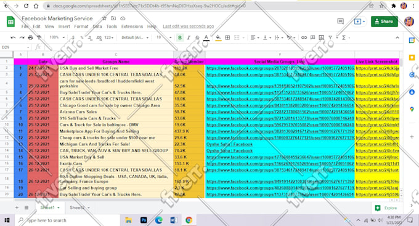Click the Undo icon in the toolbar
419x226 pixels.
click(x=13, y=38)
